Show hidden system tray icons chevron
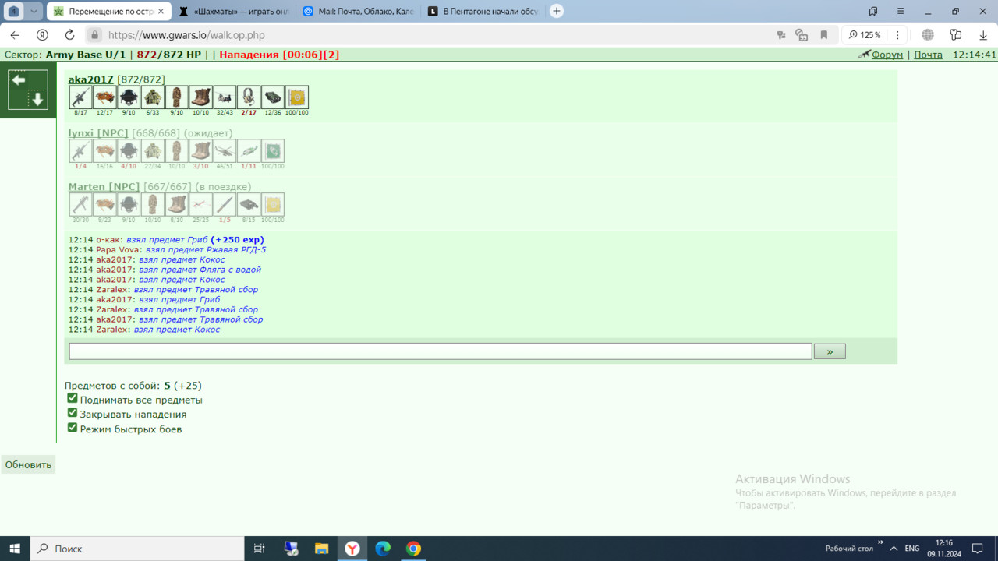The height and width of the screenshot is (561, 998). pyautogui.click(x=894, y=549)
